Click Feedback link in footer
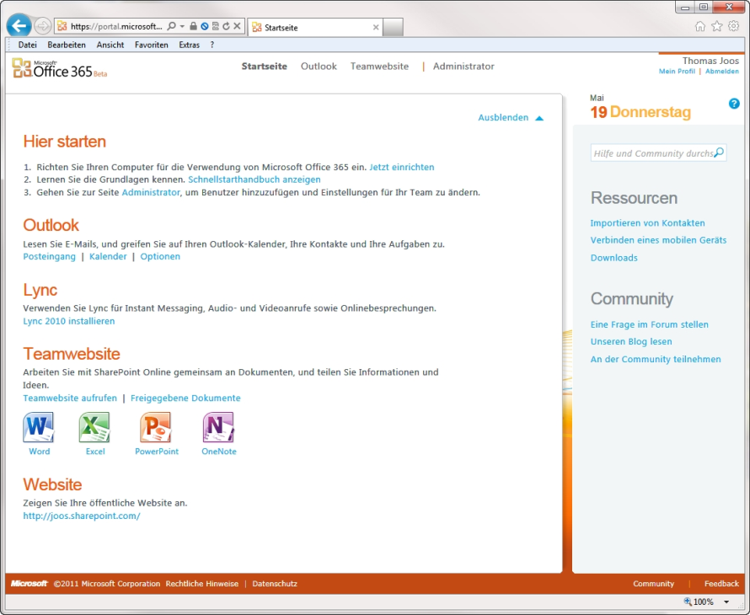 coord(721,584)
